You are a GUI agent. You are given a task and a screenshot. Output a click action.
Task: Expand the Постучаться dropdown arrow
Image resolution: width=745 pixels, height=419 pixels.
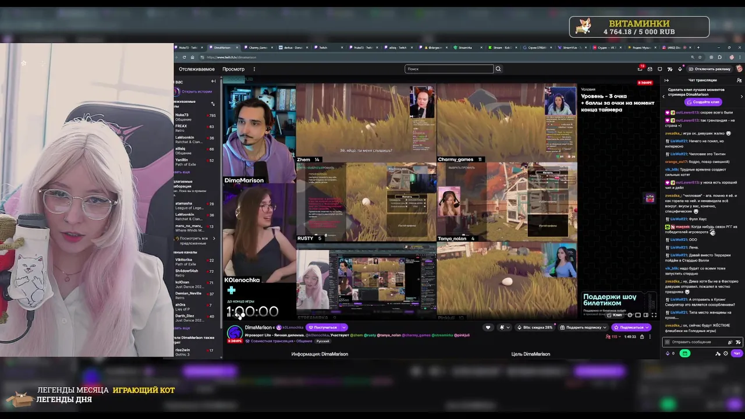(344, 328)
